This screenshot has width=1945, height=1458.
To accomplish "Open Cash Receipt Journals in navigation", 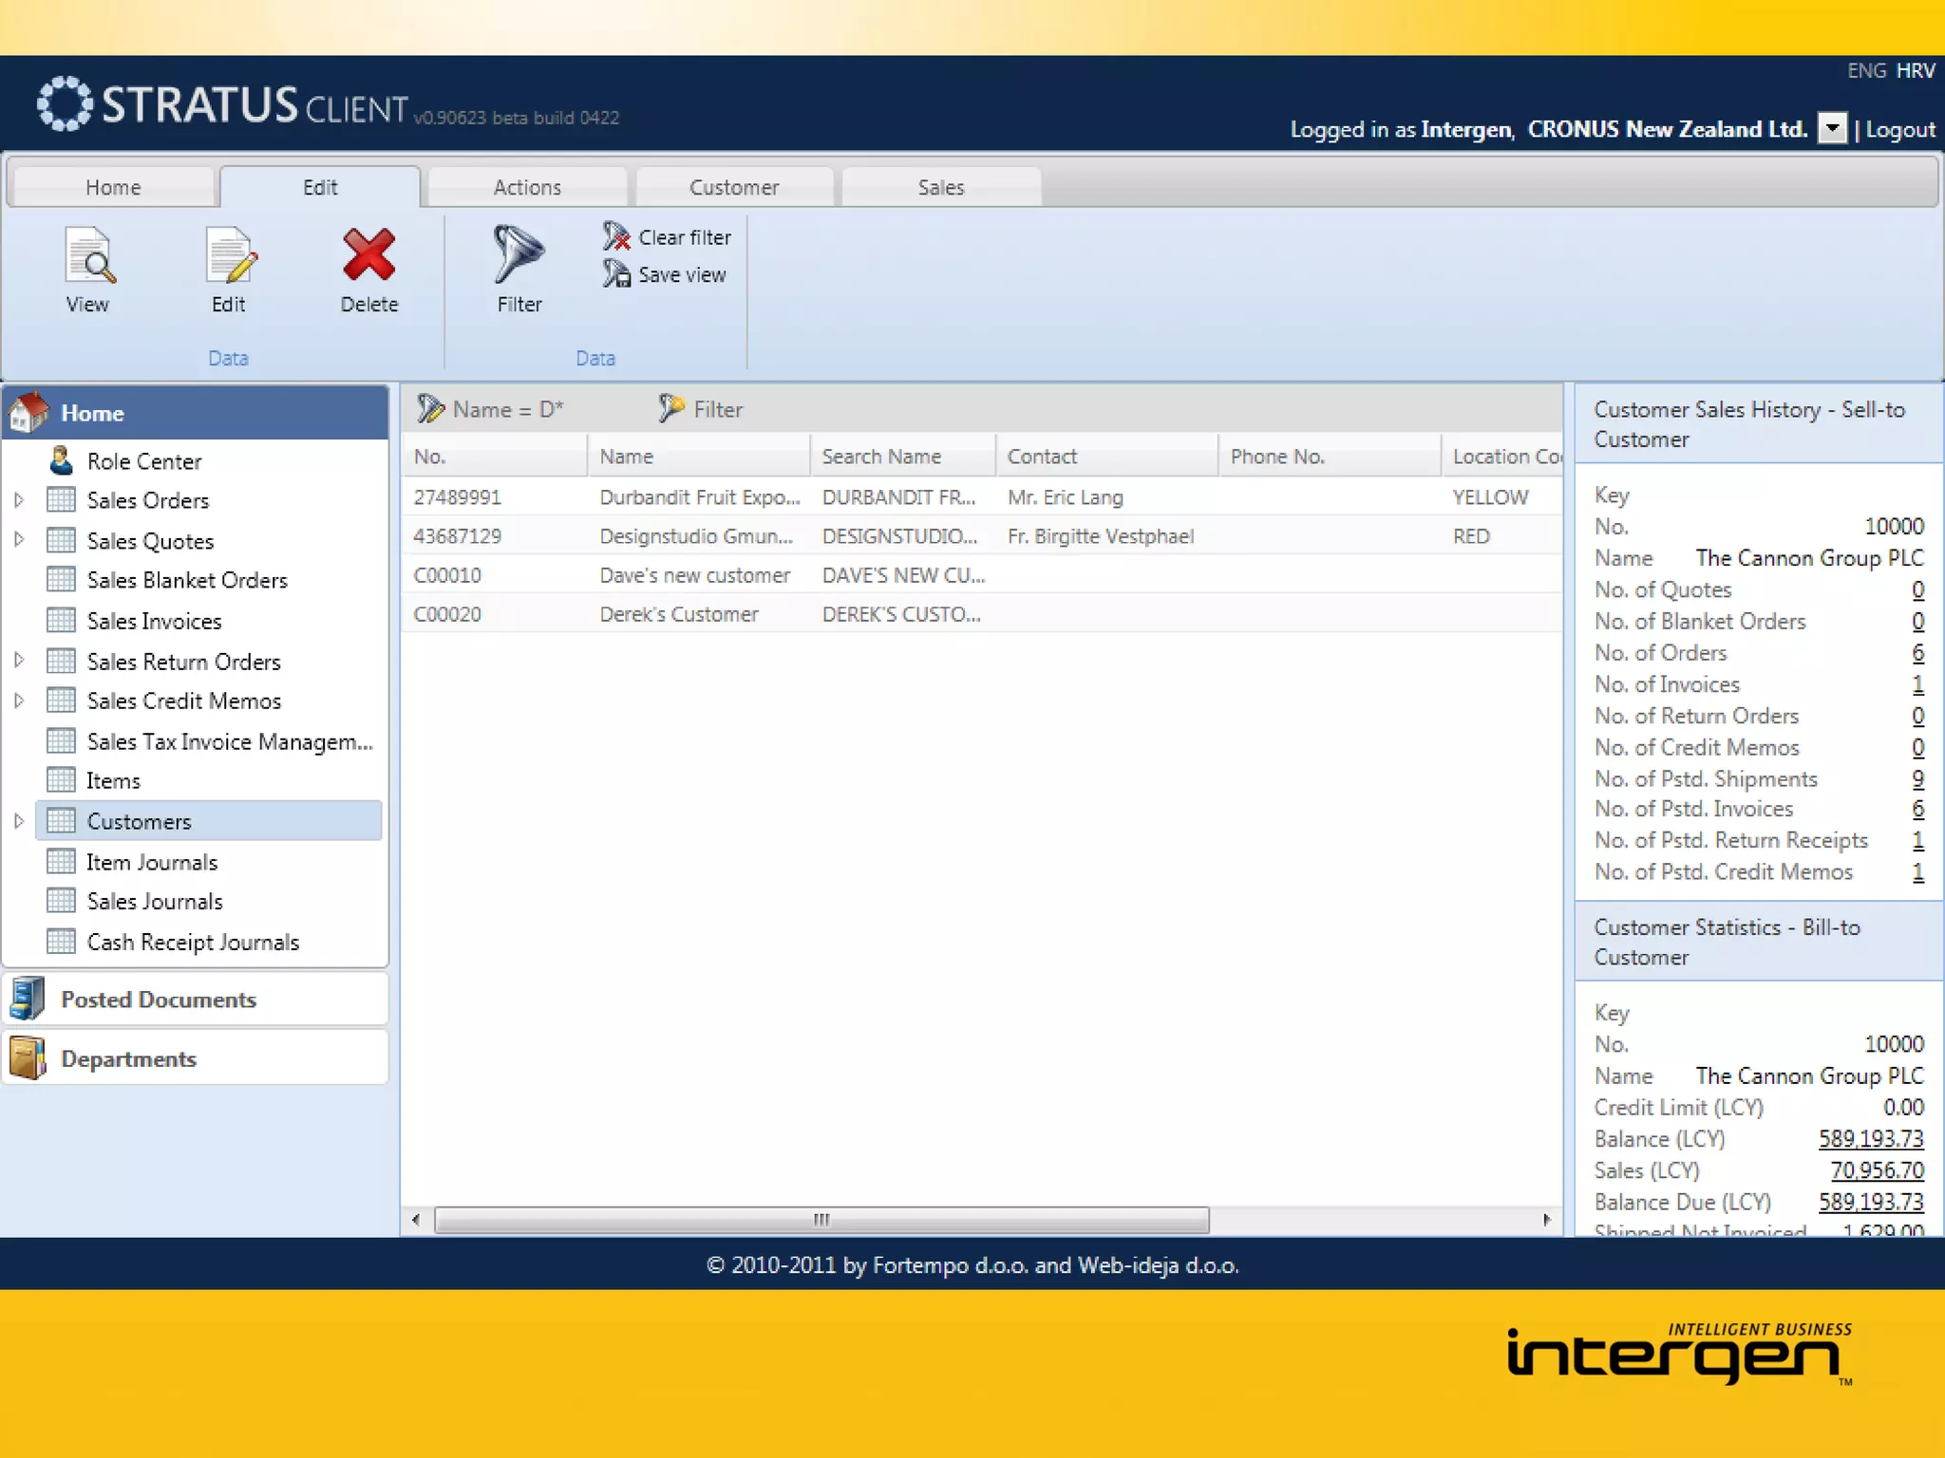I will [193, 942].
